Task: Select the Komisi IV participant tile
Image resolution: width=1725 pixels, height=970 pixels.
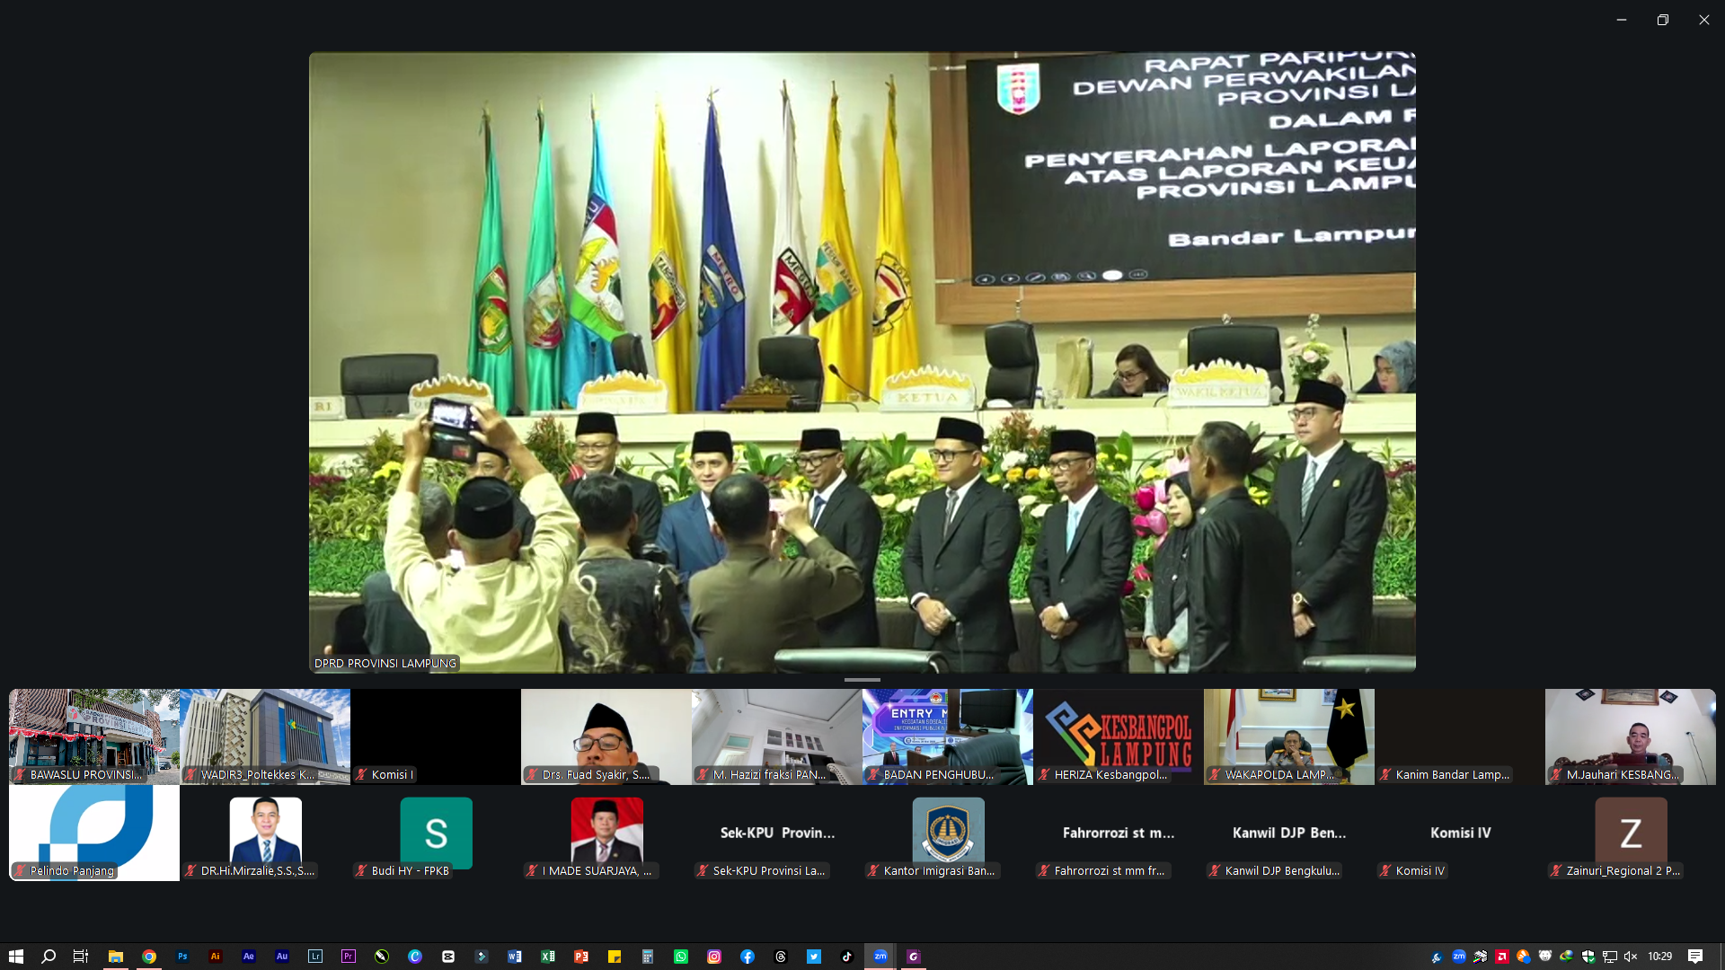Action: [x=1460, y=833]
